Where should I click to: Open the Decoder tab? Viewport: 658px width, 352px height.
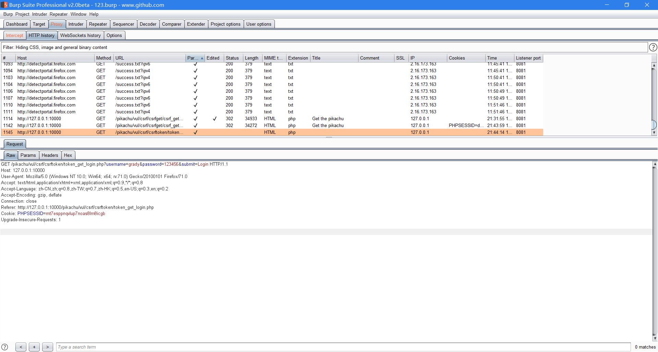click(148, 24)
